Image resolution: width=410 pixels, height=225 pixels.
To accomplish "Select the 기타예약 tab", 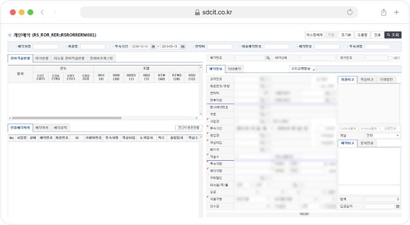I will pos(234,69).
